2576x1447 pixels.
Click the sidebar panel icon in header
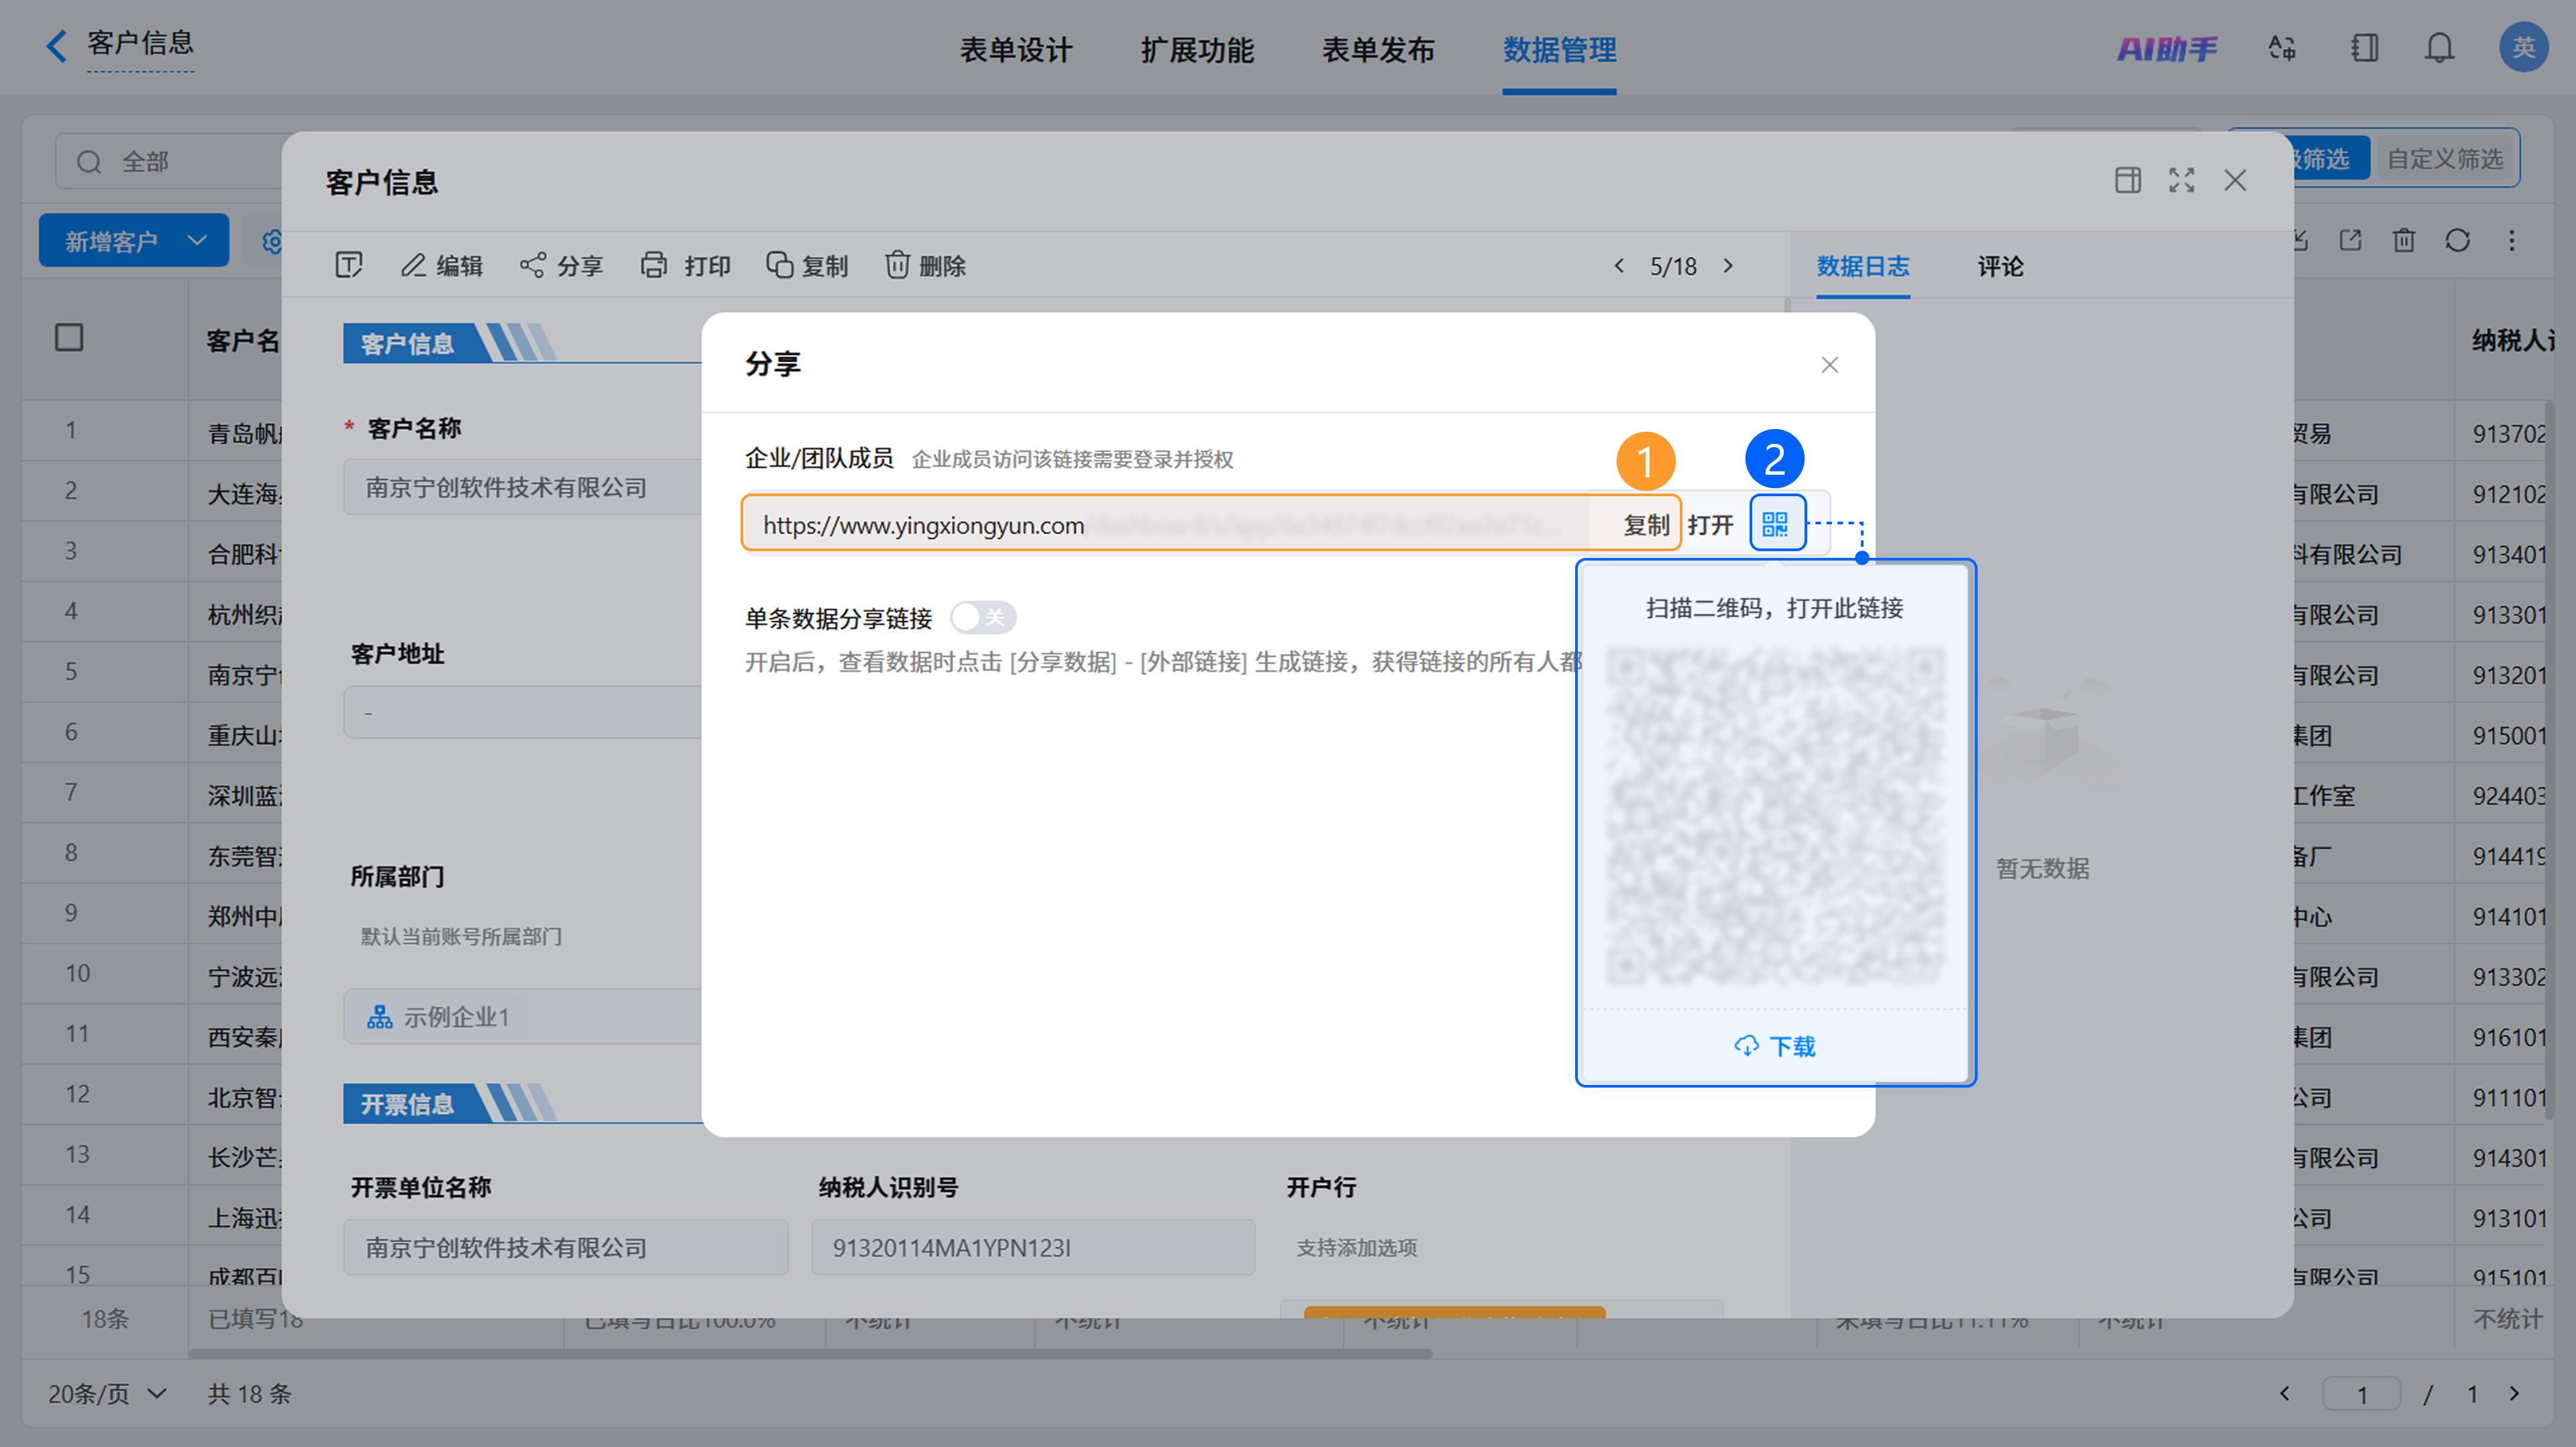[x=2365, y=47]
